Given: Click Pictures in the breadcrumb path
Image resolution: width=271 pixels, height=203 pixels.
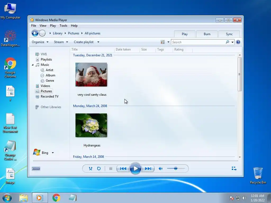Looking at the screenshot, I should [x=74, y=33].
